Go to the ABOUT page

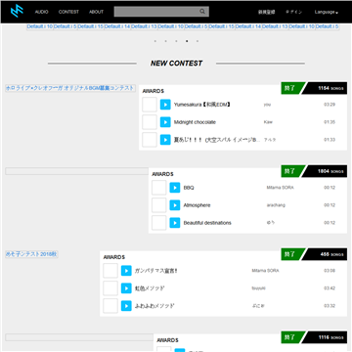96,12
